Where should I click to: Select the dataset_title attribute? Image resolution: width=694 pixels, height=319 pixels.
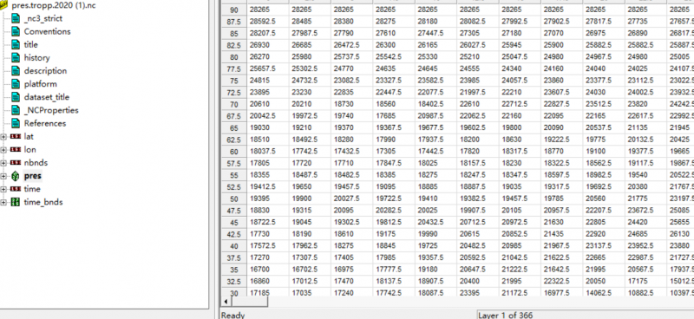coord(47,97)
